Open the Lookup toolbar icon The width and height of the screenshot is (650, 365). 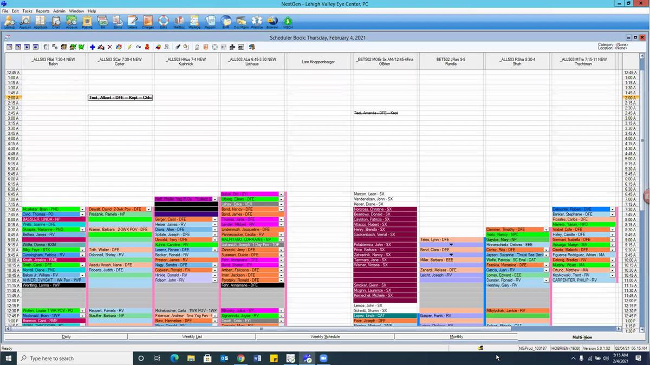(9, 21)
